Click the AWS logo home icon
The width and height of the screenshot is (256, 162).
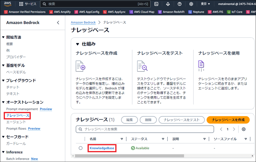click(7, 4)
